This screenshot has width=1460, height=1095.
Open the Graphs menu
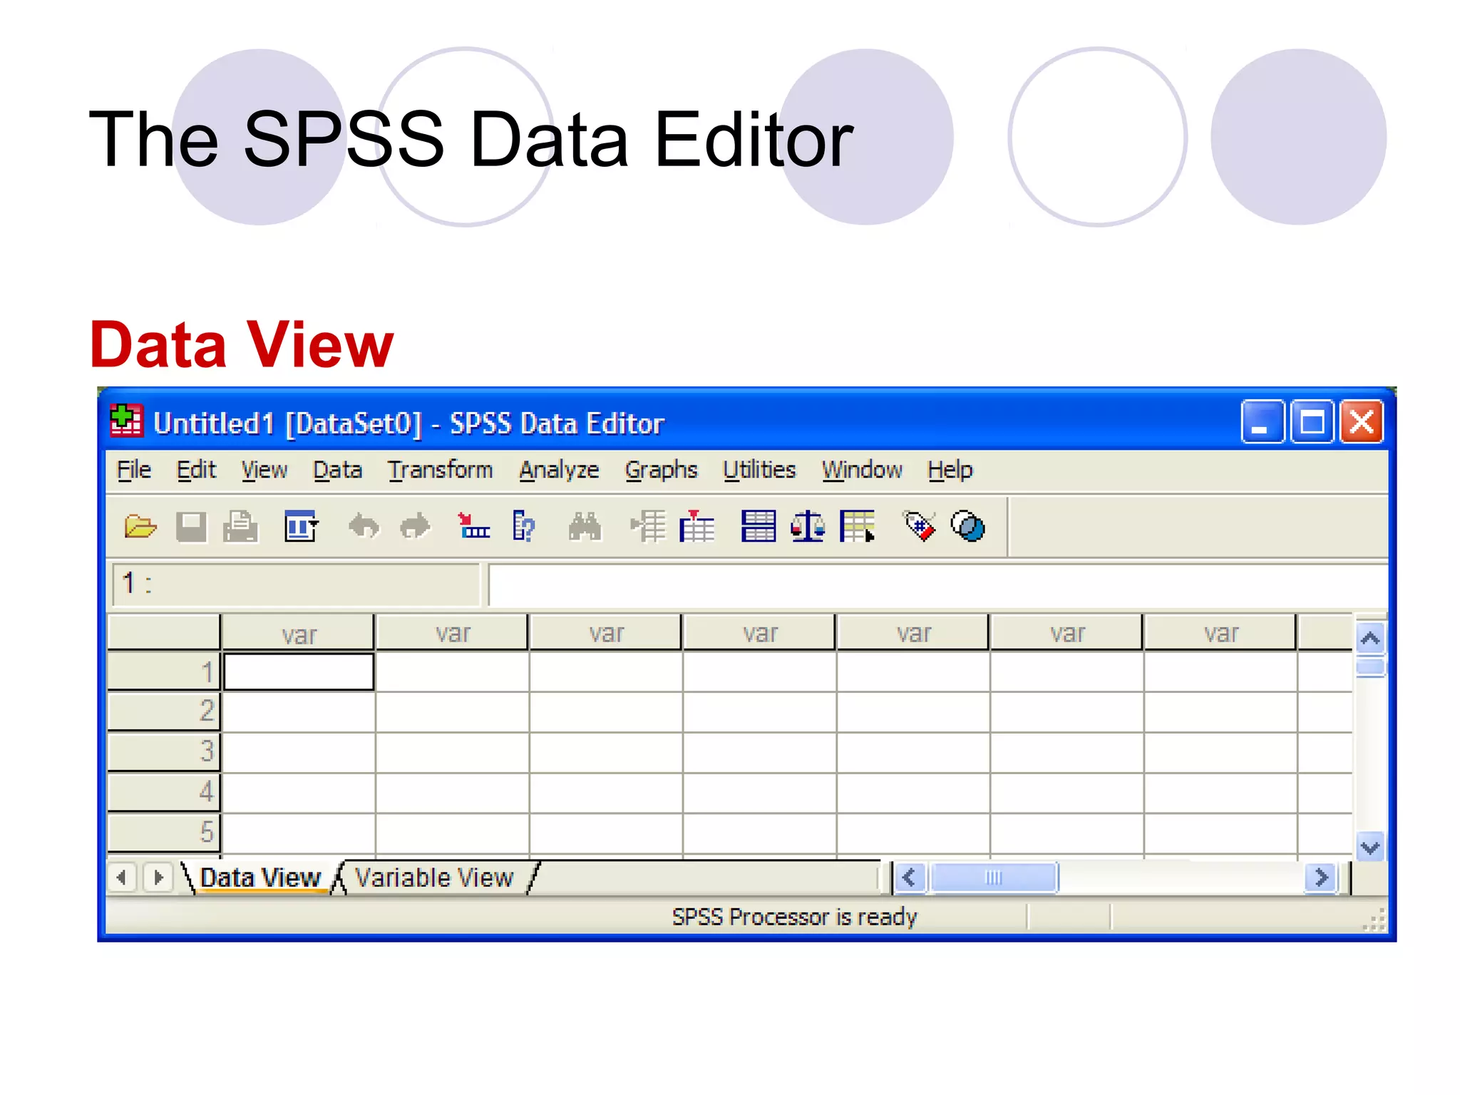pyautogui.click(x=662, y=470)
